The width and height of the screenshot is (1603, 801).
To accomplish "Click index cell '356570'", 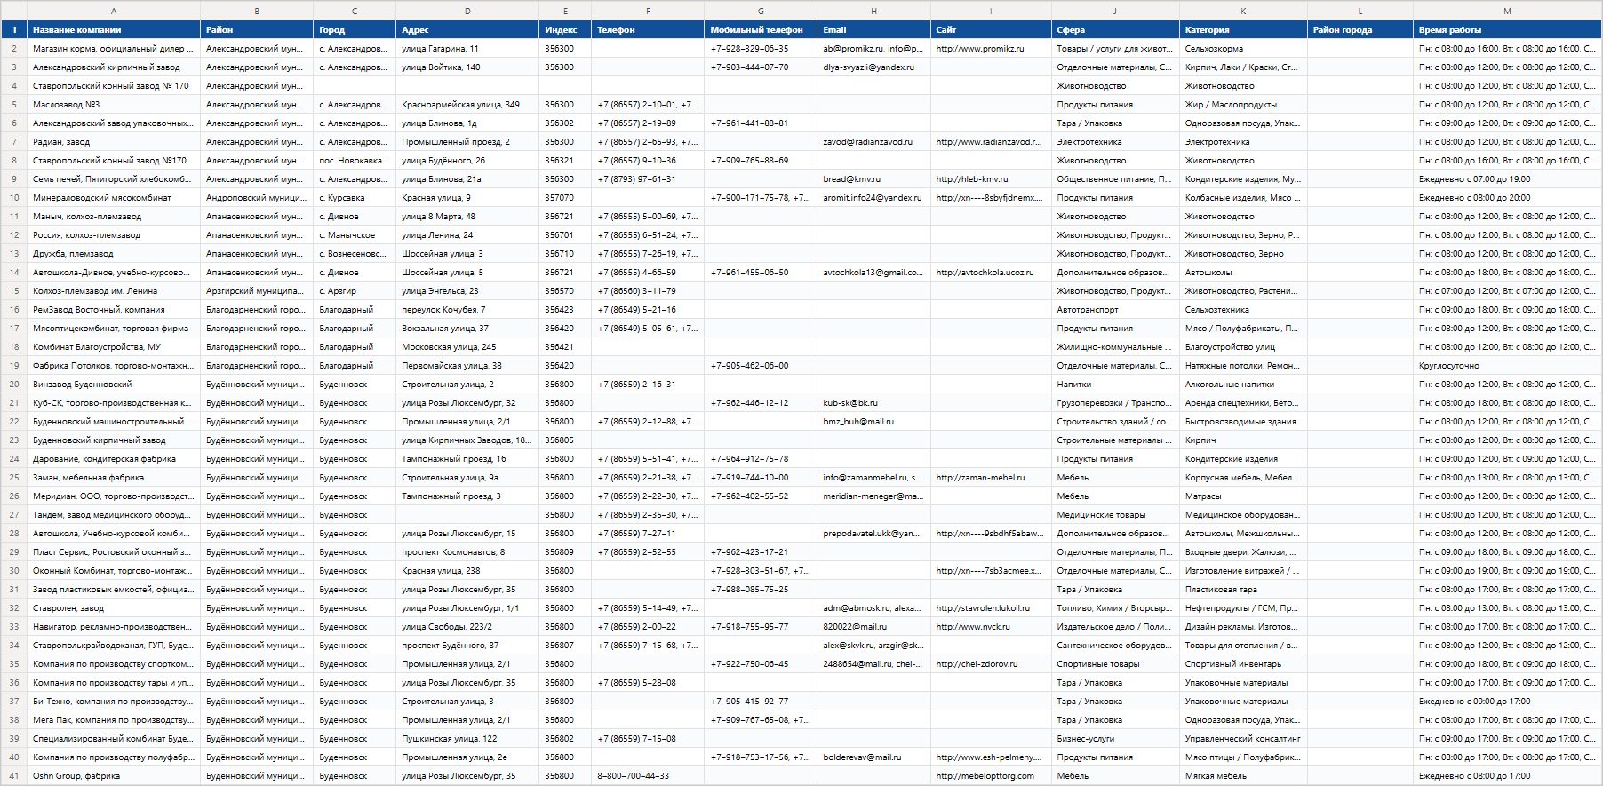I will coord(565,290).
